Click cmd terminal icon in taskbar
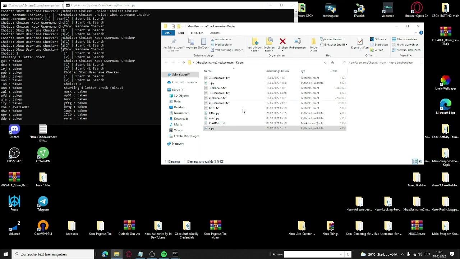This screenshot has width=460, height=259. (x=175, y=254)
